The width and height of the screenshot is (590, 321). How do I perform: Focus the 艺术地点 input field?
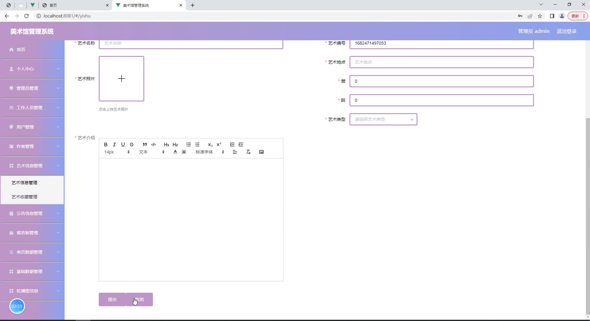click(442, 62)
